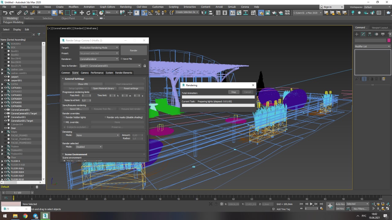Open Key Filters button
Viewport: 392px width, 220px height.
(x=360, y=209)
